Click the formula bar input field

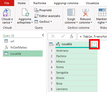92,37
